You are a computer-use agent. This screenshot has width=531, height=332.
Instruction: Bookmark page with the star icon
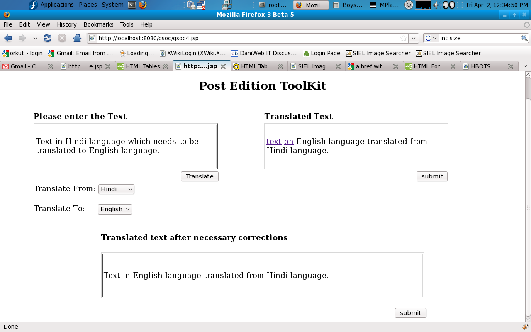pos(403,38)
